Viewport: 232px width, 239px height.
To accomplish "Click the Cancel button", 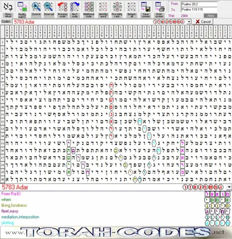I will point(203,22).
